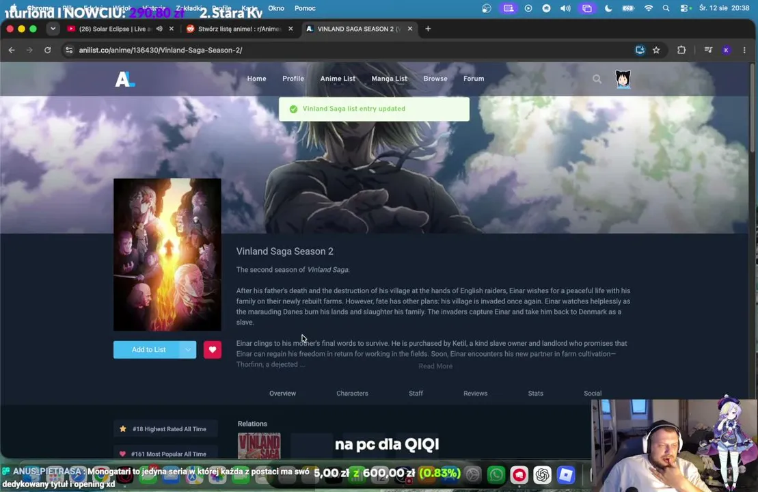Dismiss the list entry updated notification
This screenshot has width=758, height=492.
click(x=374, y=109)
